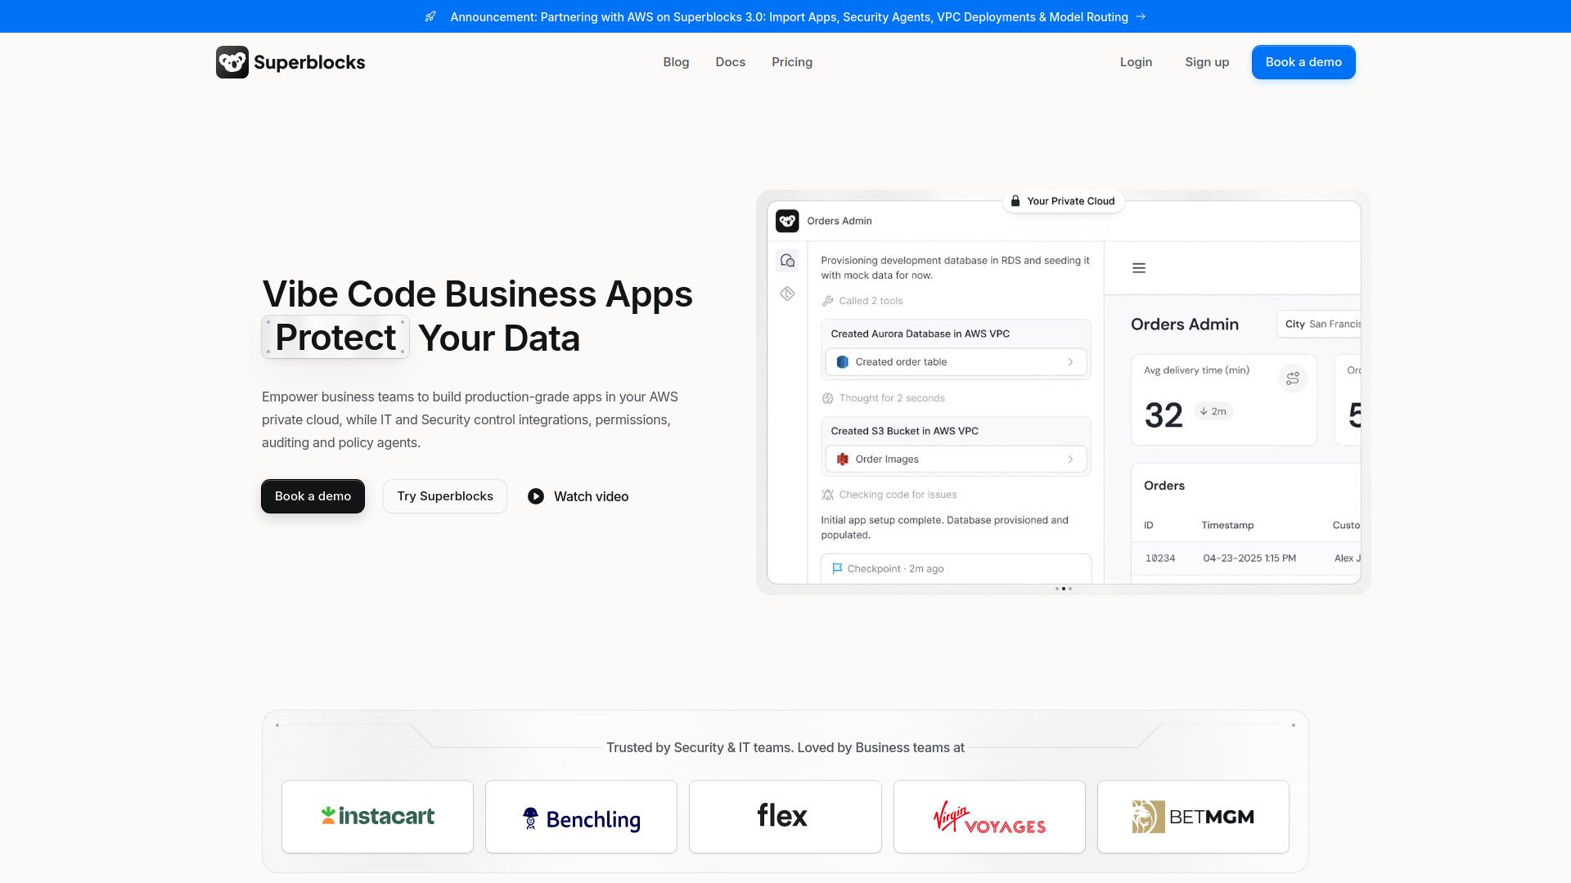The height and width of the screenshot is (883, 1571).
Task: Click the Superblocks wordmark in header
Action: click(x=309, y=62)
